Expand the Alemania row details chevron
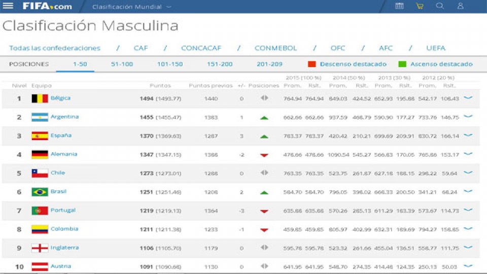The height and width of the screenshot is (274, 487). coord(468,154)
